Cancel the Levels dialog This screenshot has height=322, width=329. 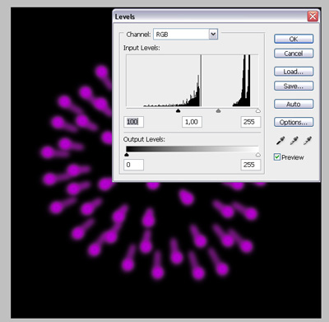click(294, 54)
